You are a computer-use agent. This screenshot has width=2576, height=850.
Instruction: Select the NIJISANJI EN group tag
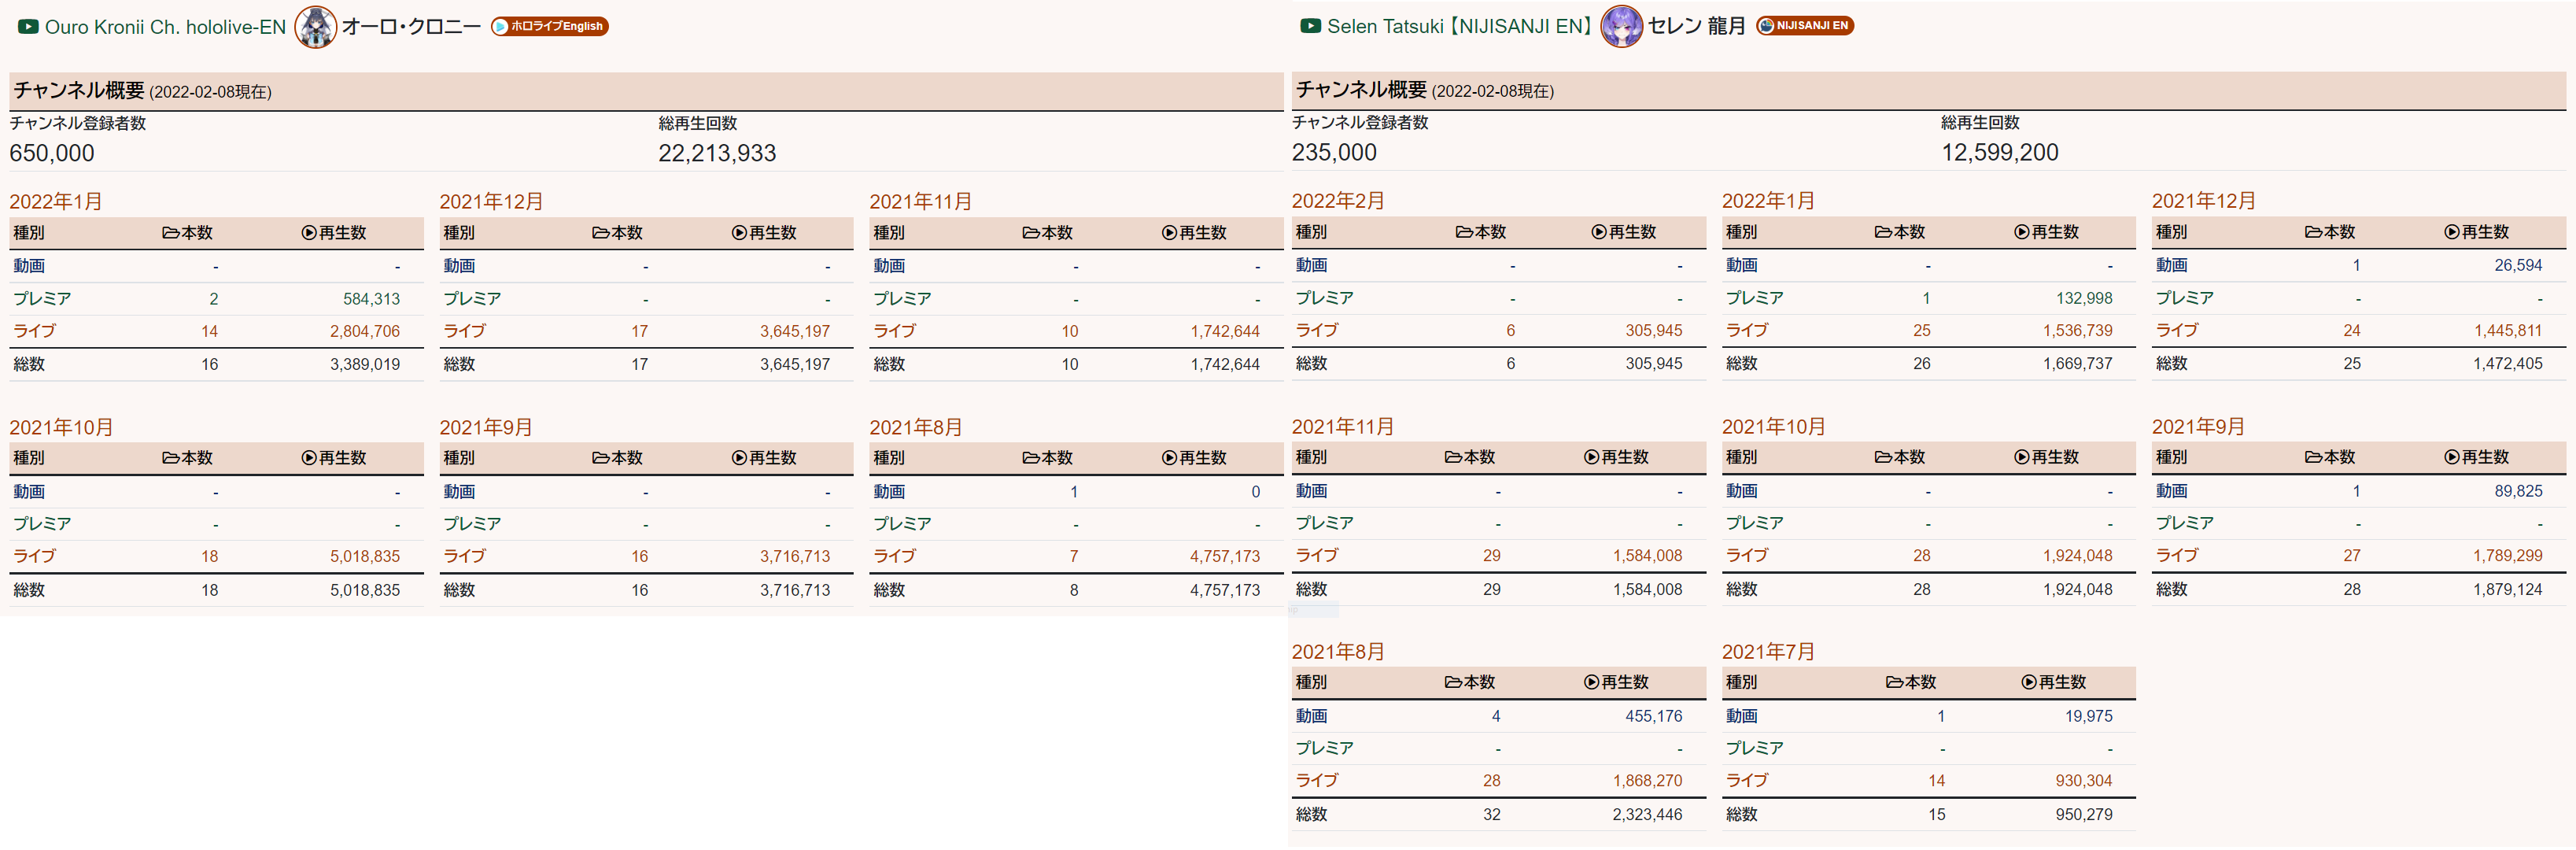pos(1805,26)
